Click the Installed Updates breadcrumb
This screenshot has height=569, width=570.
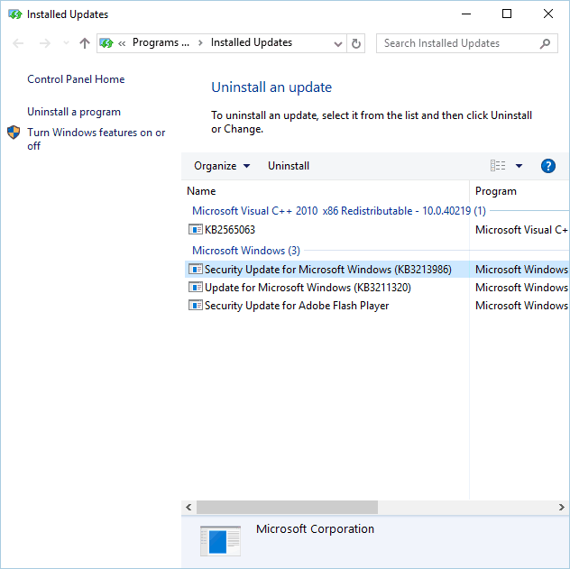252,42
